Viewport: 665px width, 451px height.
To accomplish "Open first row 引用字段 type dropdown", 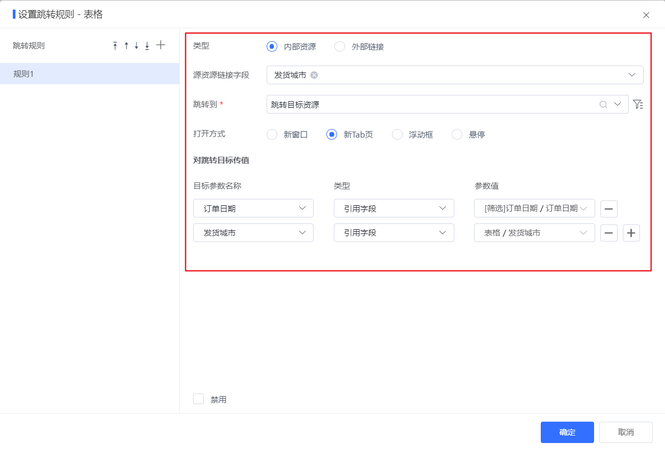I will [394, 208].
